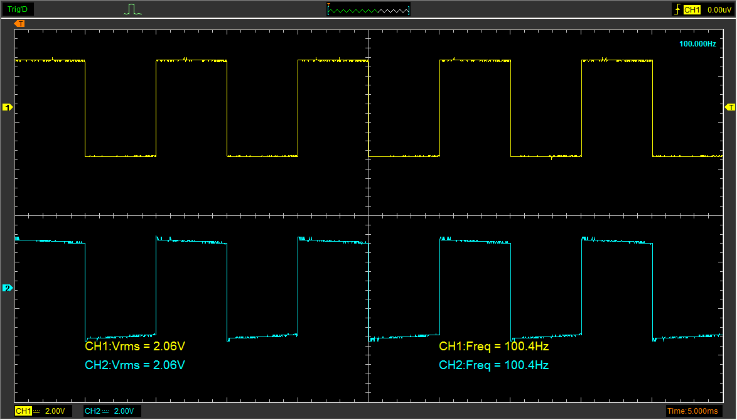This screenshot has height=420, width=737.
Task: Select the cyan channel 2 ground marker
Action: (8, 288)
